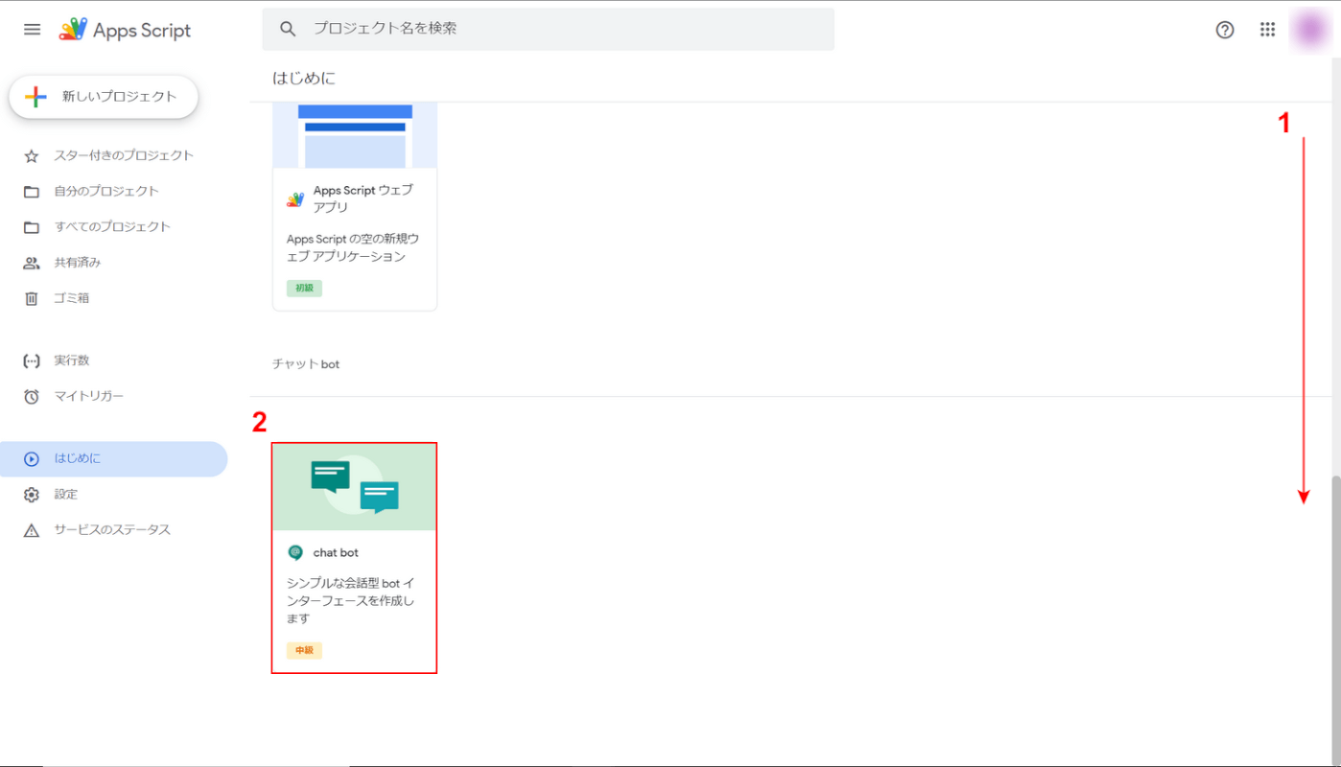This screenshot has width=1341, height=767.
Task: Open サービスのステータス in the sidebar
Action: pyautogui.click(x=112, y=529)
